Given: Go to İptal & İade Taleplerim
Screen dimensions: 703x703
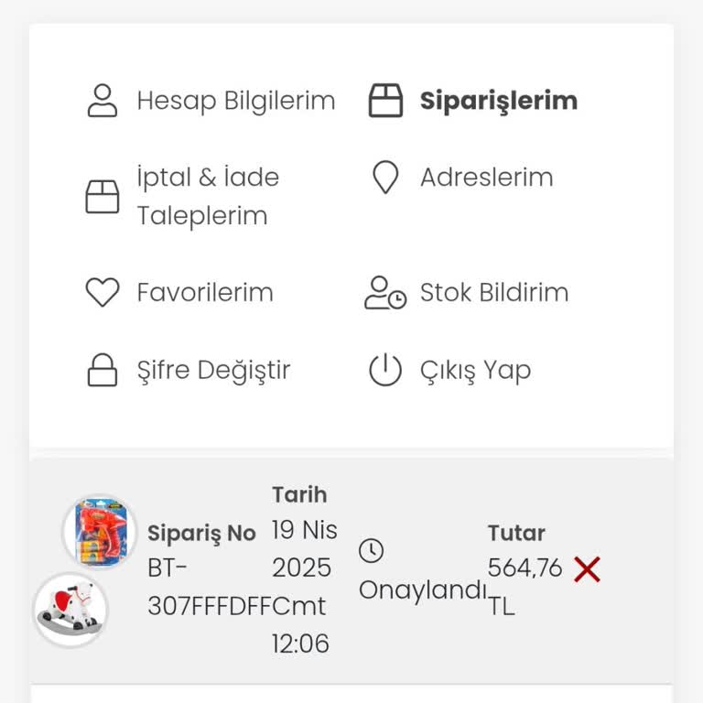Looking at the screenshot, I should (x=208, y=197).
